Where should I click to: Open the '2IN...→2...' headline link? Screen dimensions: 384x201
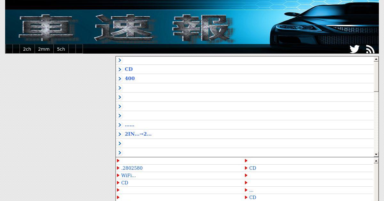[138, 134]
